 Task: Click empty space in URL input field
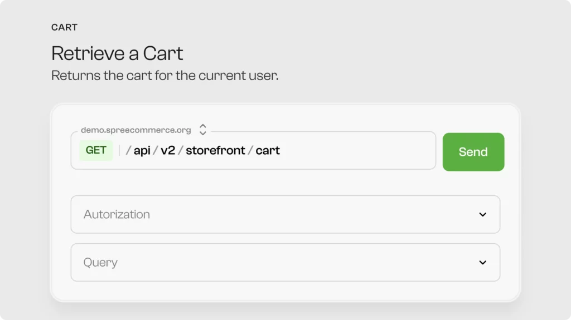tap(357, 150)
